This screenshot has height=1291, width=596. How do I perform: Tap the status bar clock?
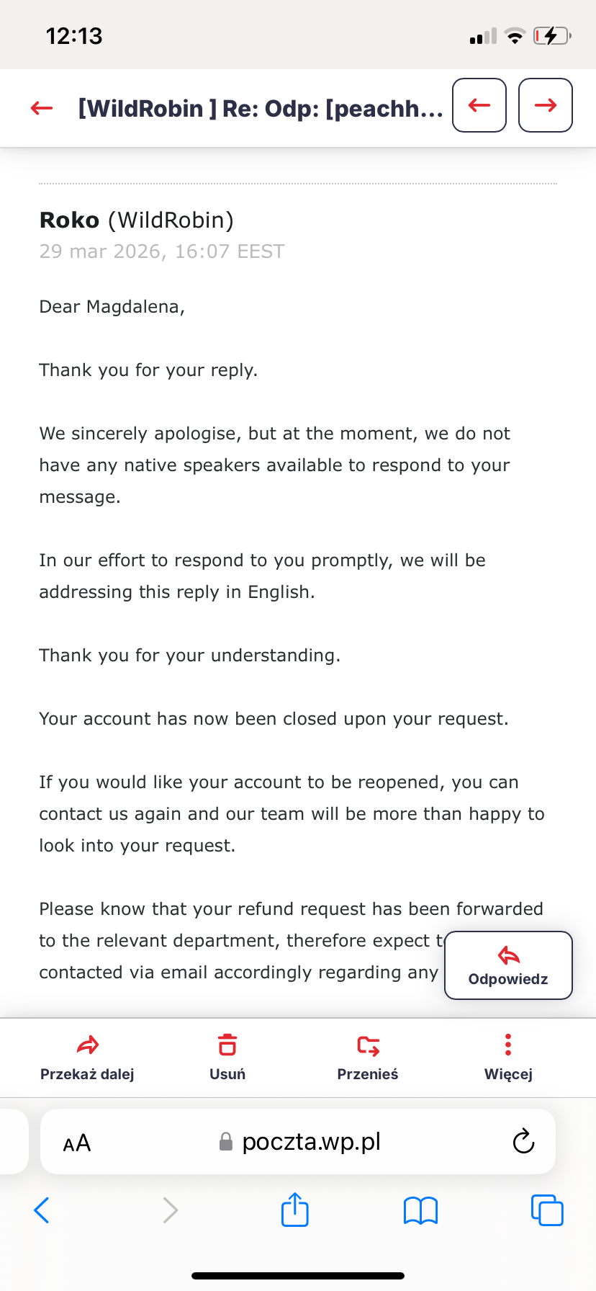[x=74, y=36]
